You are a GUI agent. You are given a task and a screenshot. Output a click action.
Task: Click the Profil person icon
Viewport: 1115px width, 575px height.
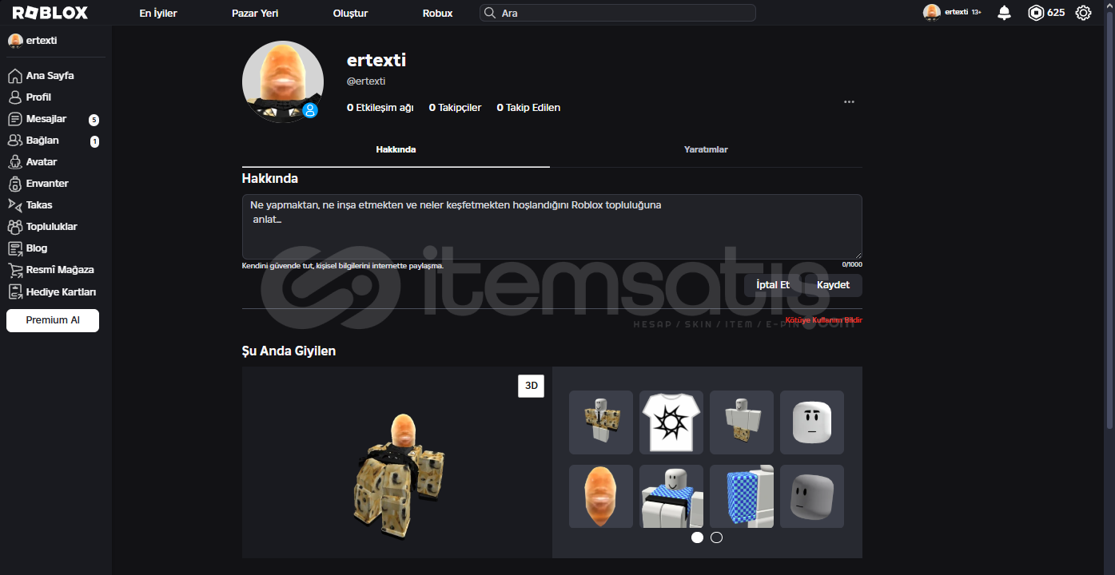(14, 97)
